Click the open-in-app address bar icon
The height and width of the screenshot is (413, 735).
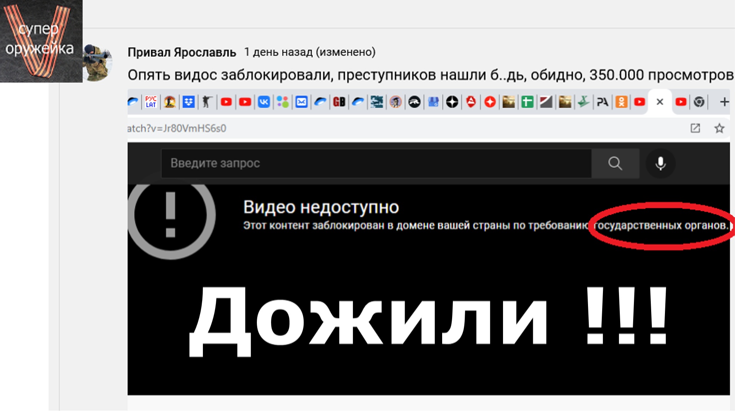point(695,128)
